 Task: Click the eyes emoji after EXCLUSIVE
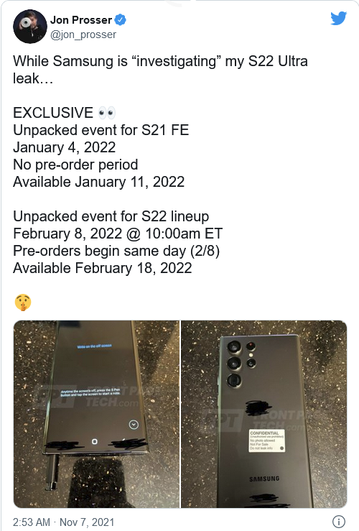106,113
